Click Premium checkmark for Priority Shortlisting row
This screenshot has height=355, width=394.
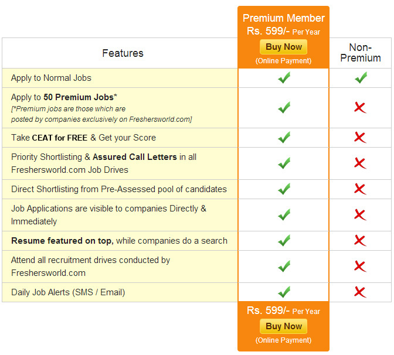(x=284, y=163)
